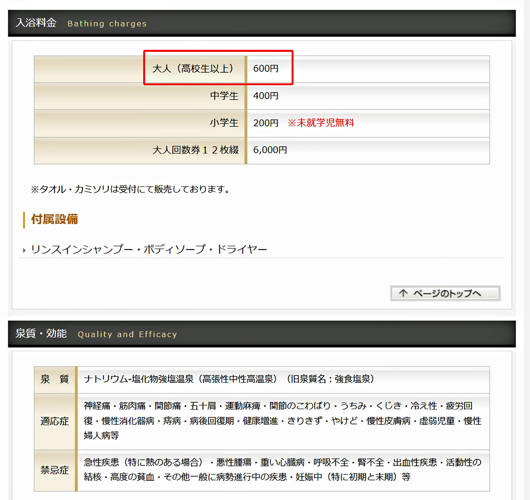
Task: Select the 中学生 row label
Action: 224,96
